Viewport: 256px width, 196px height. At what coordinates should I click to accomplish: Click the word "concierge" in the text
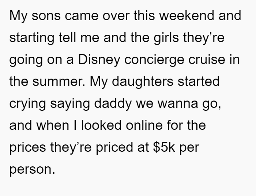154,60
